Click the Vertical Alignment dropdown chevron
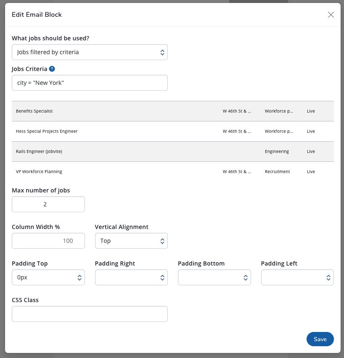 tap(162, 241)
